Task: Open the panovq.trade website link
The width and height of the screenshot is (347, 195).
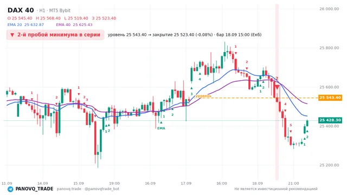Action: click(69, 189)
